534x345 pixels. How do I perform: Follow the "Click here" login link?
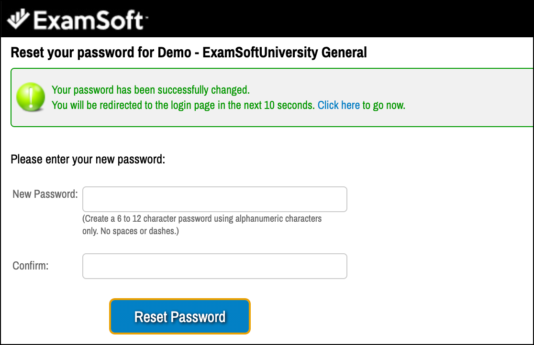tap(338, 105)
